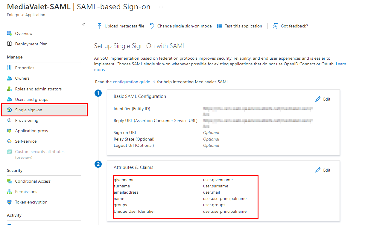365x225 pixels.
Task: Select Roles and administrators
Action: [x=38, y=89]
